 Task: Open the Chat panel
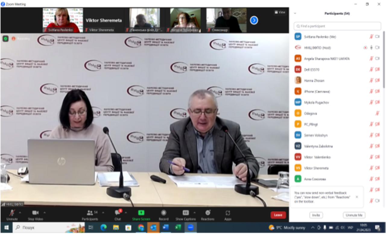pos(118,213)
